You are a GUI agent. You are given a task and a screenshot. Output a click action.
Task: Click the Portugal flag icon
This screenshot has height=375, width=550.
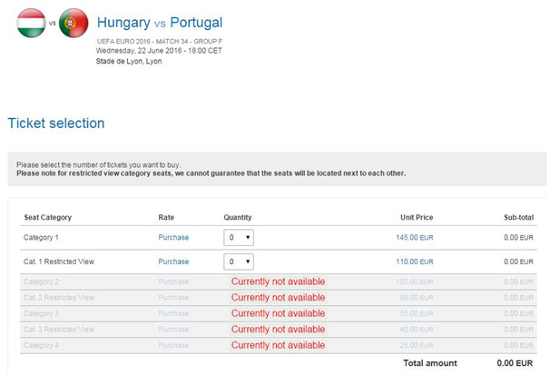pyautogui.click(x=74, y=23)
